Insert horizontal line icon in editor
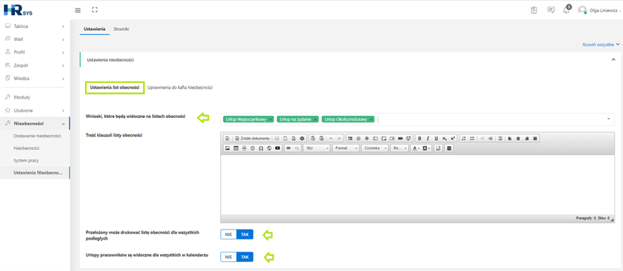Screen dimensions: 623x271 (244, 148)
